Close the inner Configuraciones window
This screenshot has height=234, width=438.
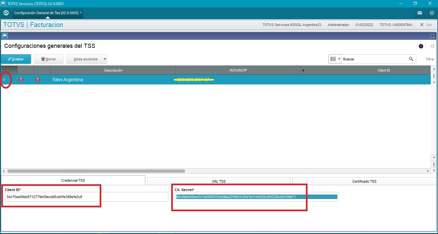pyautogui.click(x=432, y=36)
